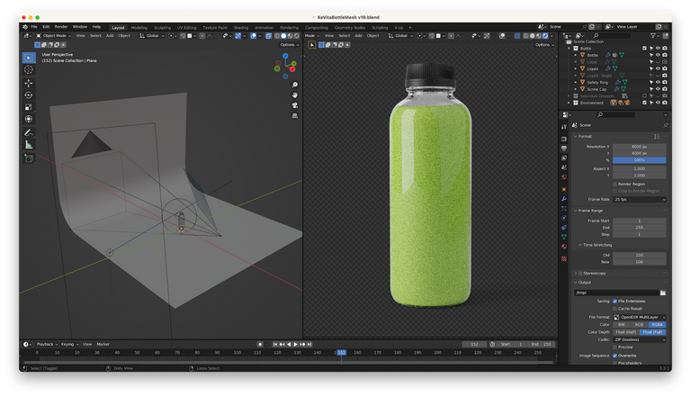Click the resolution percentage slider

[640, 160]
